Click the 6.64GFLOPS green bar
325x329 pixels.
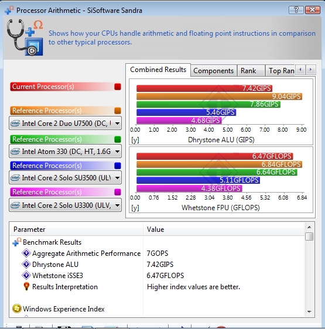tap(217, 172)
